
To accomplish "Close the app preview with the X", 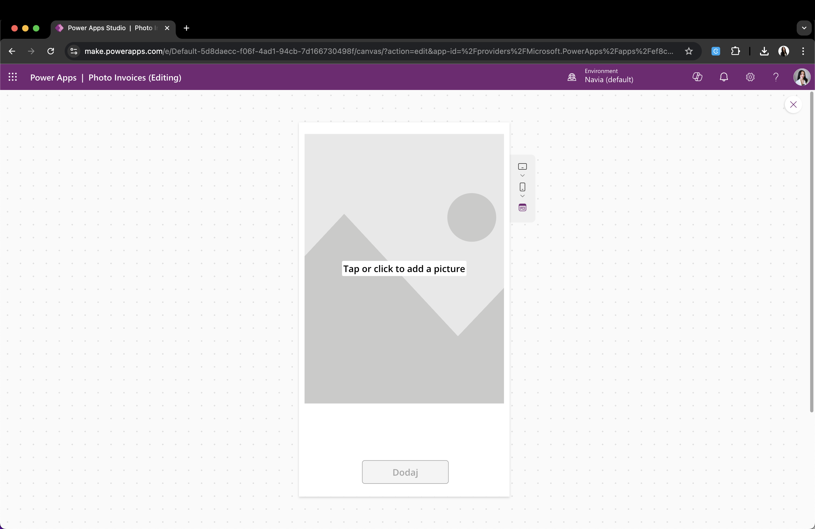I will (x=793, y=105).
